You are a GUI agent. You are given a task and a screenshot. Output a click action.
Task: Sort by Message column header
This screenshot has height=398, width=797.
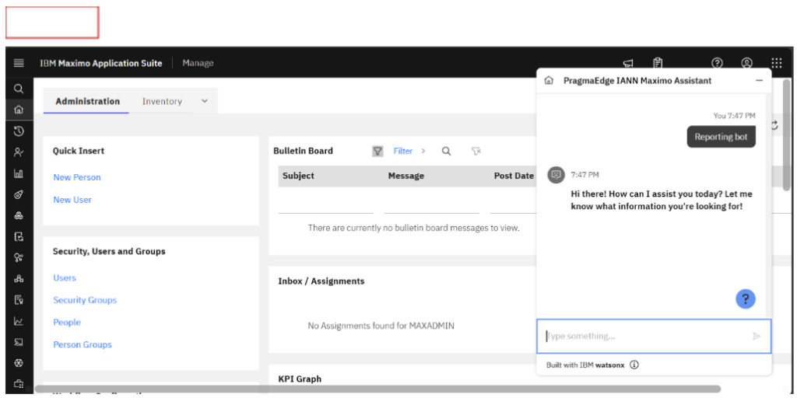(x=406, y=176)
